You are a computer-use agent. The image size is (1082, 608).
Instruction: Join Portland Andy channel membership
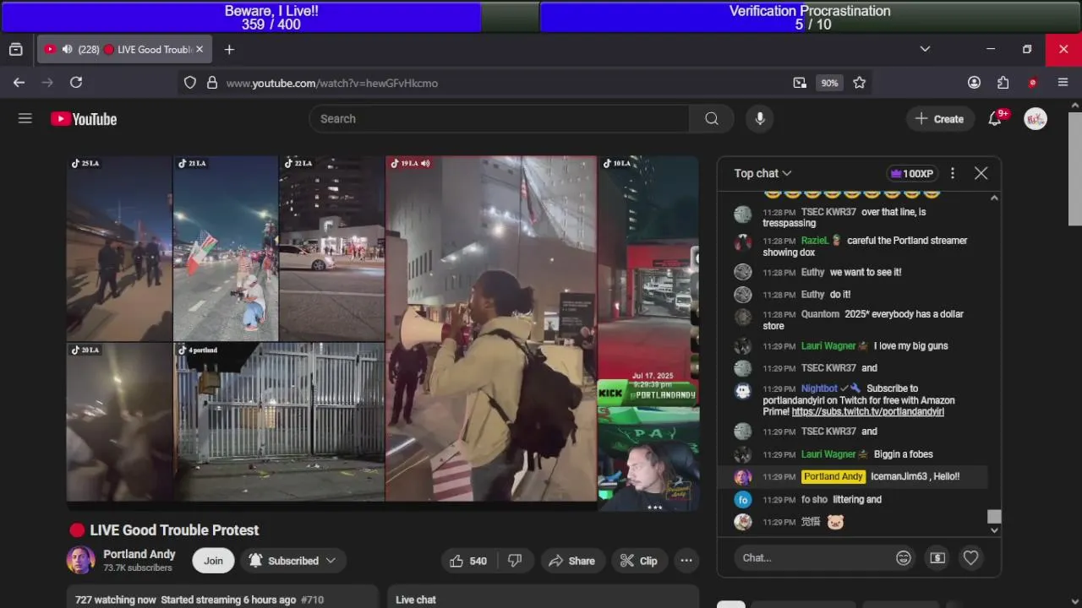[213, 561]
